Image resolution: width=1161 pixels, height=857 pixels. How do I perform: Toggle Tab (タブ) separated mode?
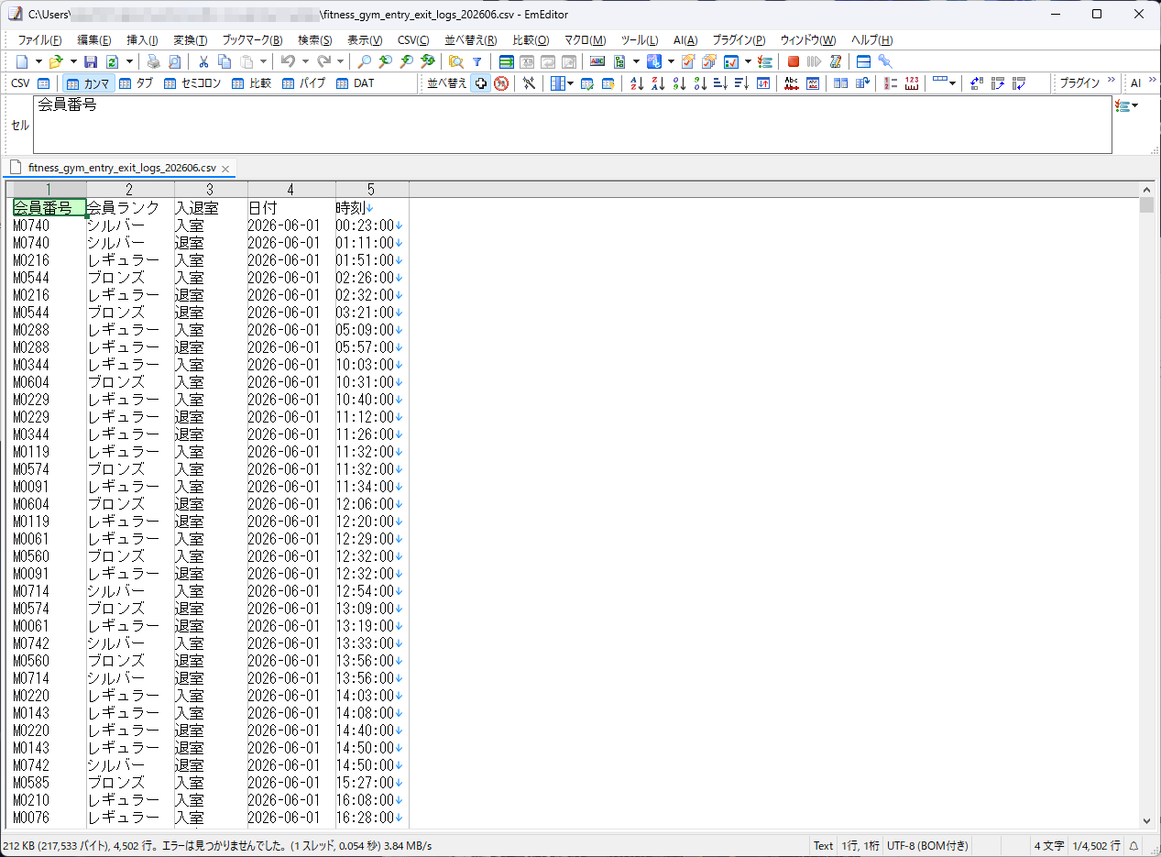(136, 83)
